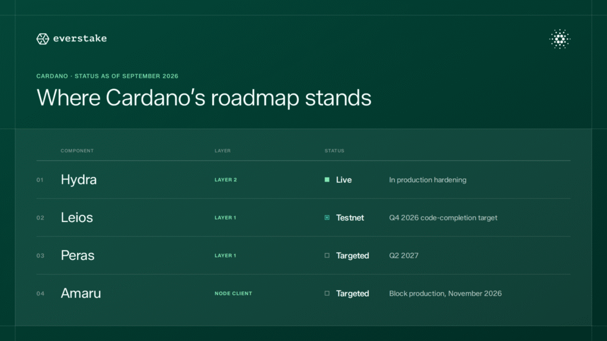Click the NODE CLIENT tag
Screen dimensions: 607x341
(x=234, y=294)
